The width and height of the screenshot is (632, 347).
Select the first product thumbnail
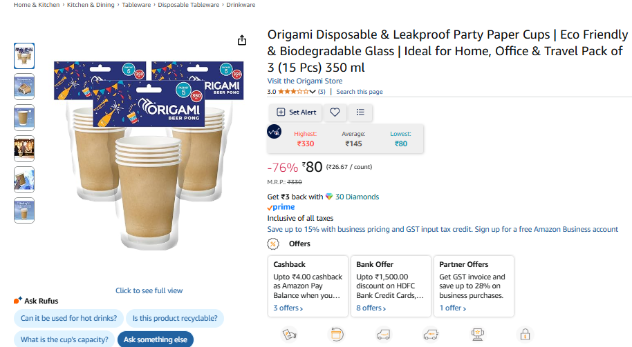[24, 56]
